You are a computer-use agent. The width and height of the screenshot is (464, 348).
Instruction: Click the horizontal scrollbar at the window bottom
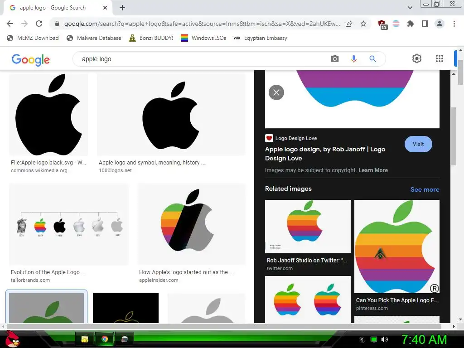[224, 326]
